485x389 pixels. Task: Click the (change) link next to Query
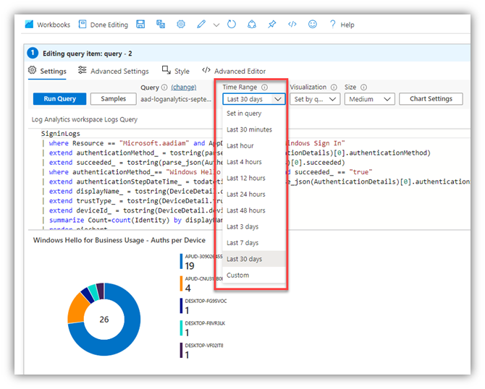click(x=184, y=87)
